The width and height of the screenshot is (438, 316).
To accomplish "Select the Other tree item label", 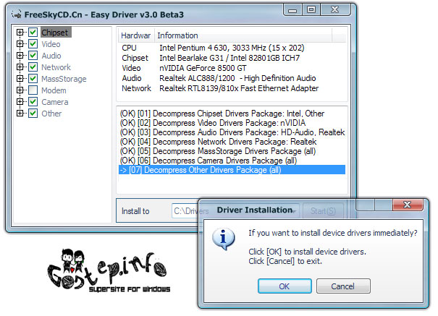I will click(x=51, y=114).
